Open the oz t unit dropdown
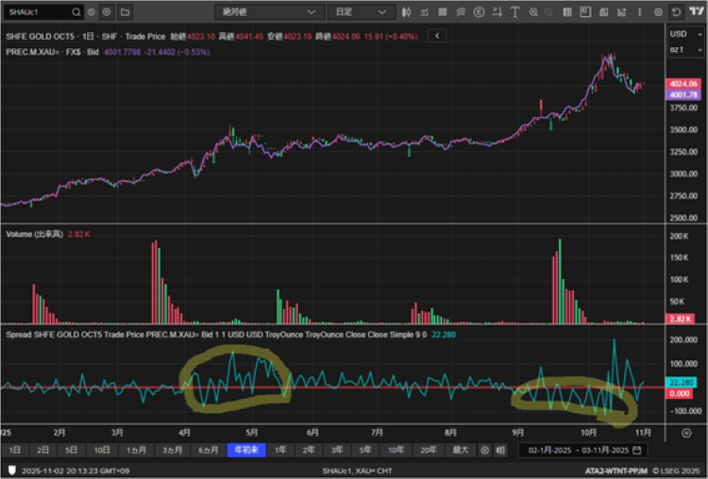708x479 pixels. pyautogui.click(x=678, y=49)
